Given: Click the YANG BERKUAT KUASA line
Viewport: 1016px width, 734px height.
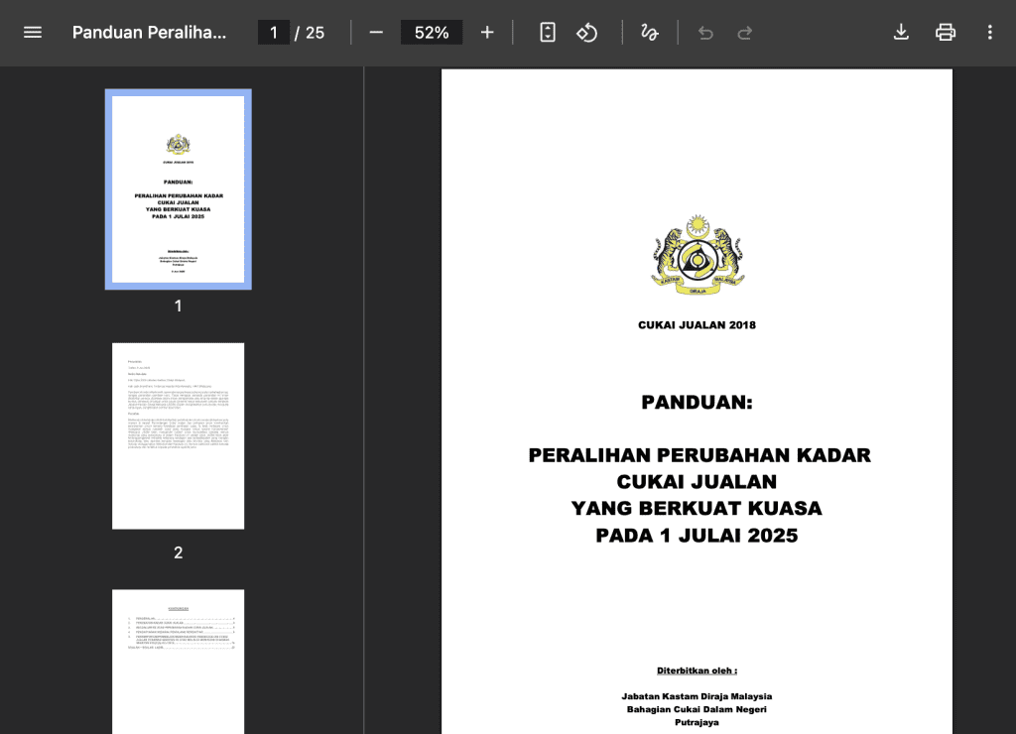Looking at the screenshot, I should 697,509.
